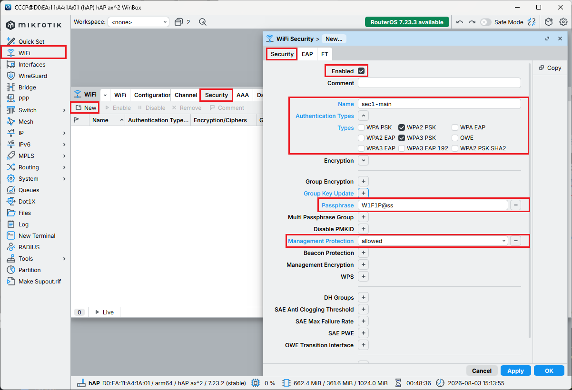Expand the IP submenu
572x390 pixels.
click(64, 133)
